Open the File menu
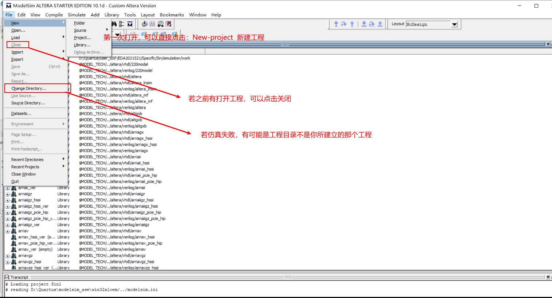This screenshot has height=298, width=552. click(9, 15)
